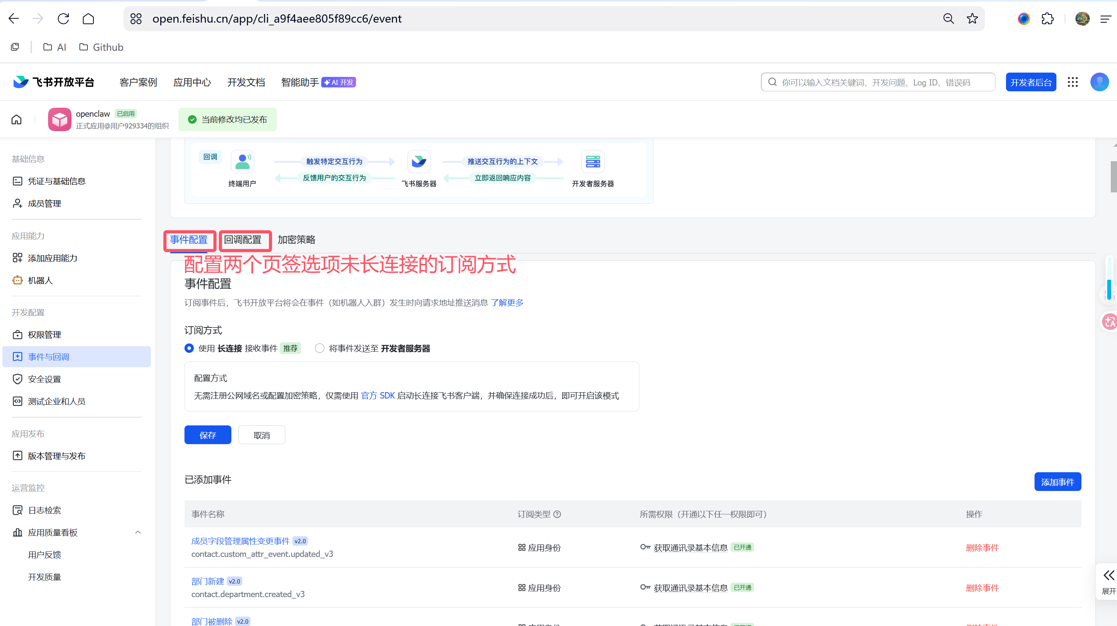Open the AI bookmarks folder
This screenshot has height=626, width=1117.
tap(55, 47)
